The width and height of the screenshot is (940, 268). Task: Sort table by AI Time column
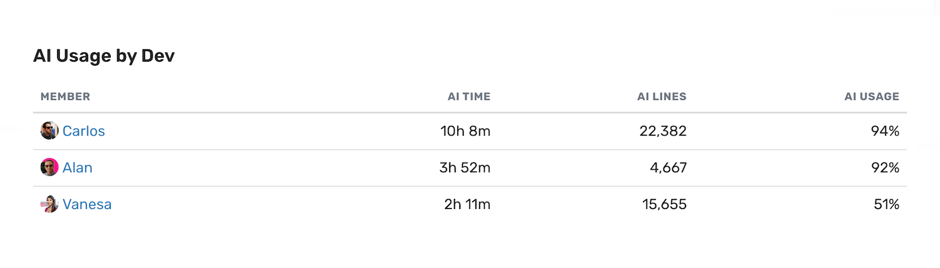click(x=469, y=96)
